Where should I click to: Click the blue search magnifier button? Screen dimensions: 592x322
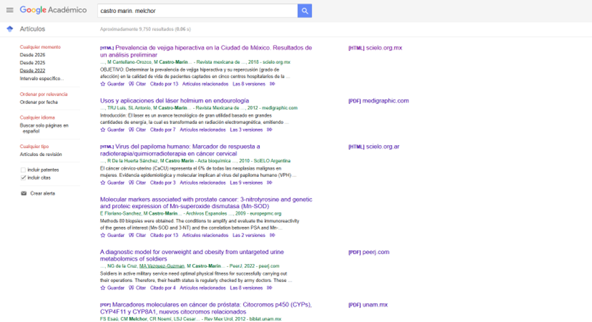305,11
